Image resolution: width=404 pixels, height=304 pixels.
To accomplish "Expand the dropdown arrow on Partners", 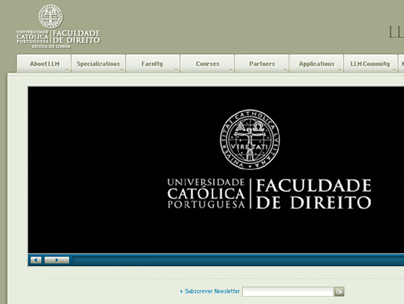I will click(x=285, y=70).
